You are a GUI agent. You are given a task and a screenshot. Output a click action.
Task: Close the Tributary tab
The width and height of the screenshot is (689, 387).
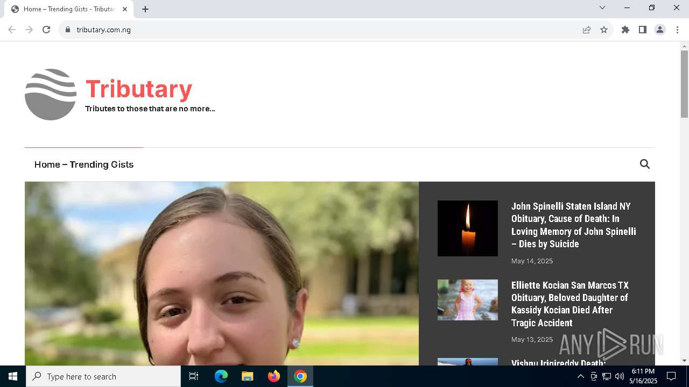coord(125,9)
